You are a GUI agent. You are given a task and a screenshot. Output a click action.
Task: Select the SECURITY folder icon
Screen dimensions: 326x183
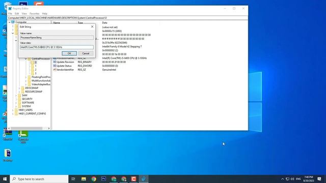pos(19,99)
